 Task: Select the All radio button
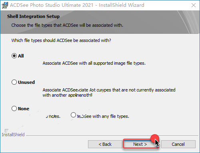coord(14,56)
